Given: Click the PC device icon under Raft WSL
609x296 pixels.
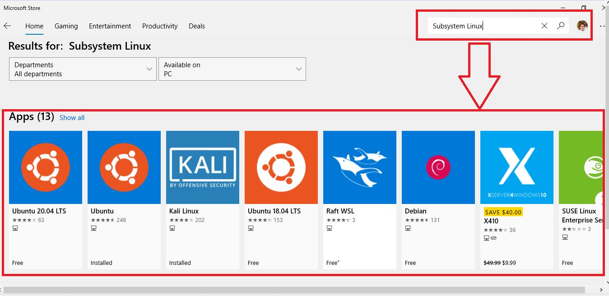Looking at the screenshot, I should [329, 228].
